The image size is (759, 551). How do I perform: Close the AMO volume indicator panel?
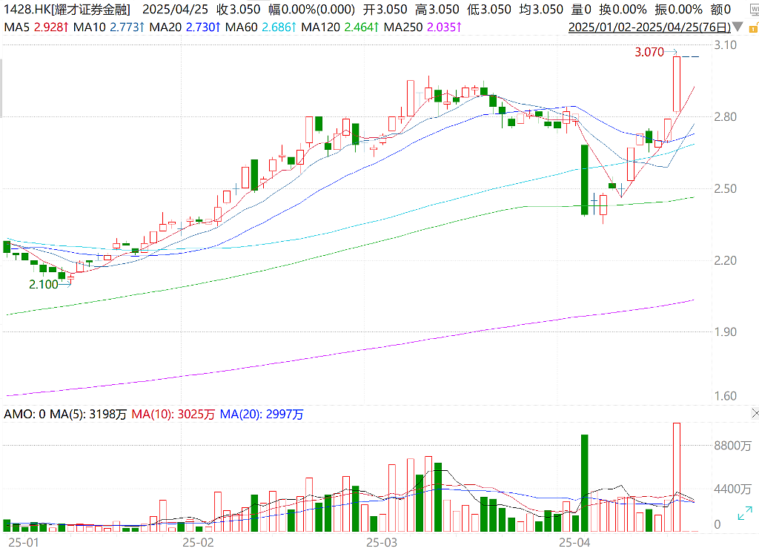755,413
